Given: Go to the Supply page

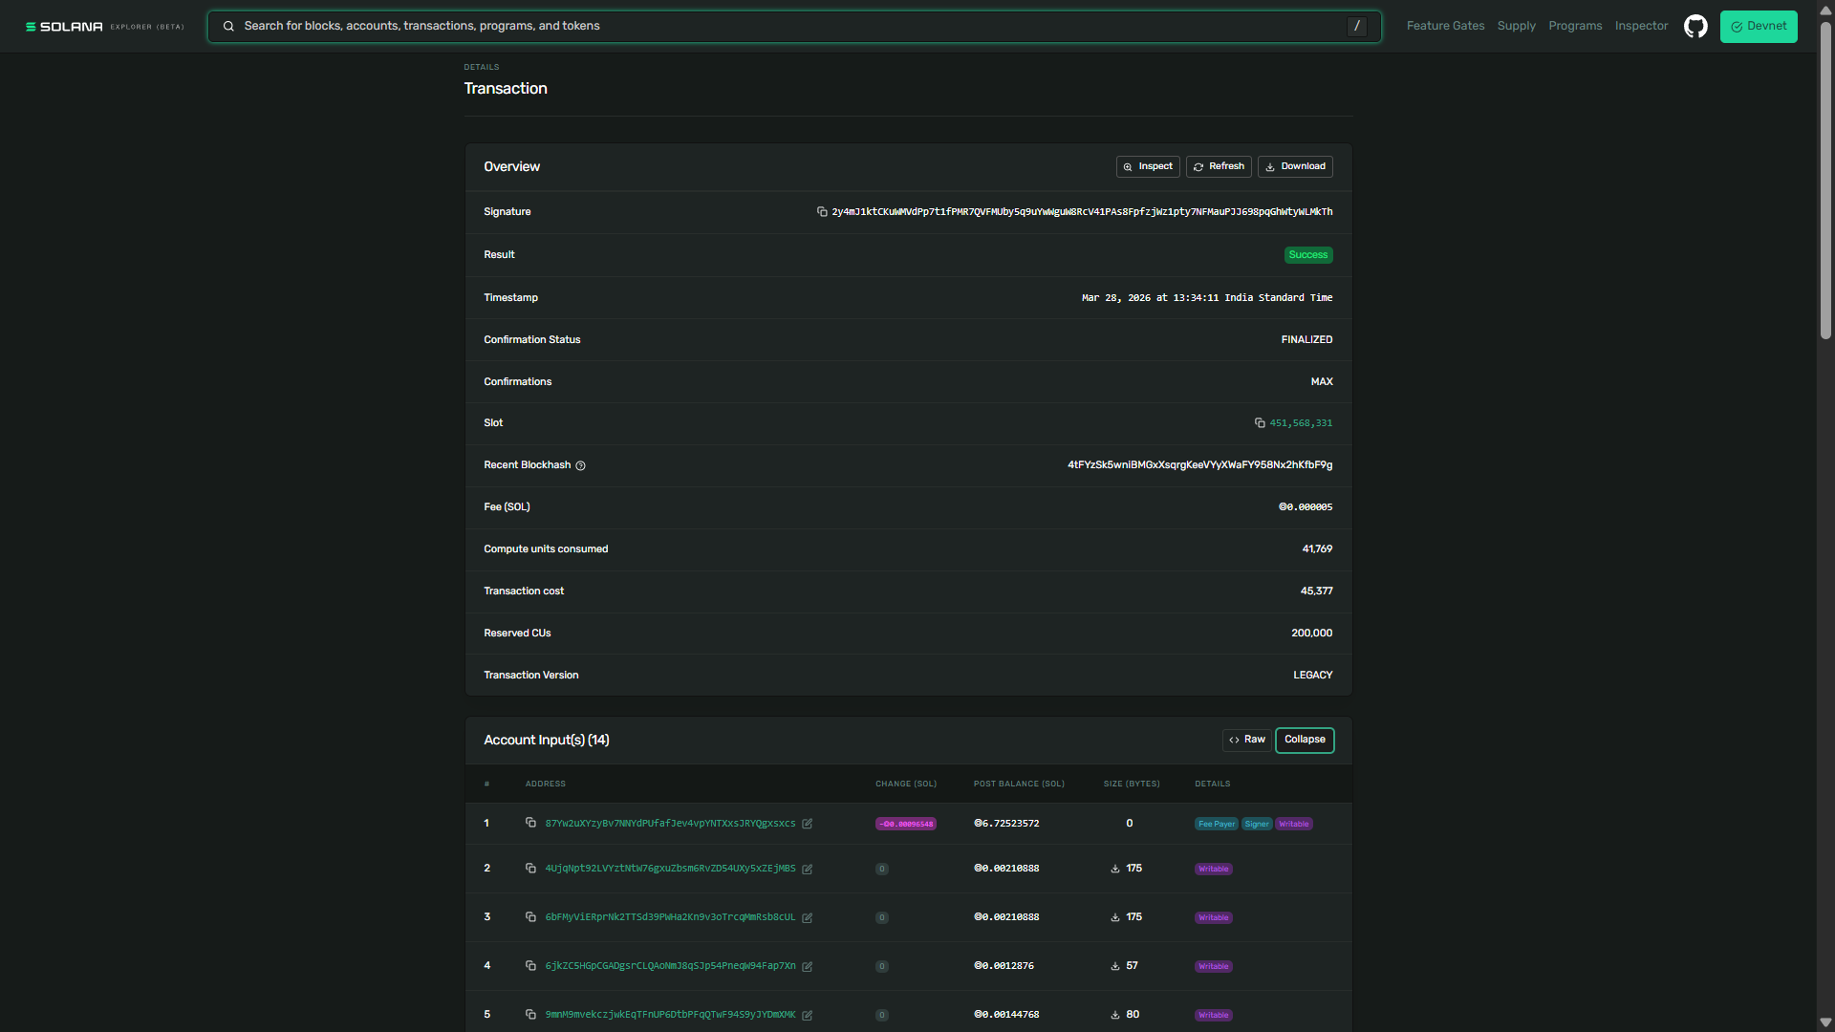Looking at the screenshot, I should point(1516,27).
